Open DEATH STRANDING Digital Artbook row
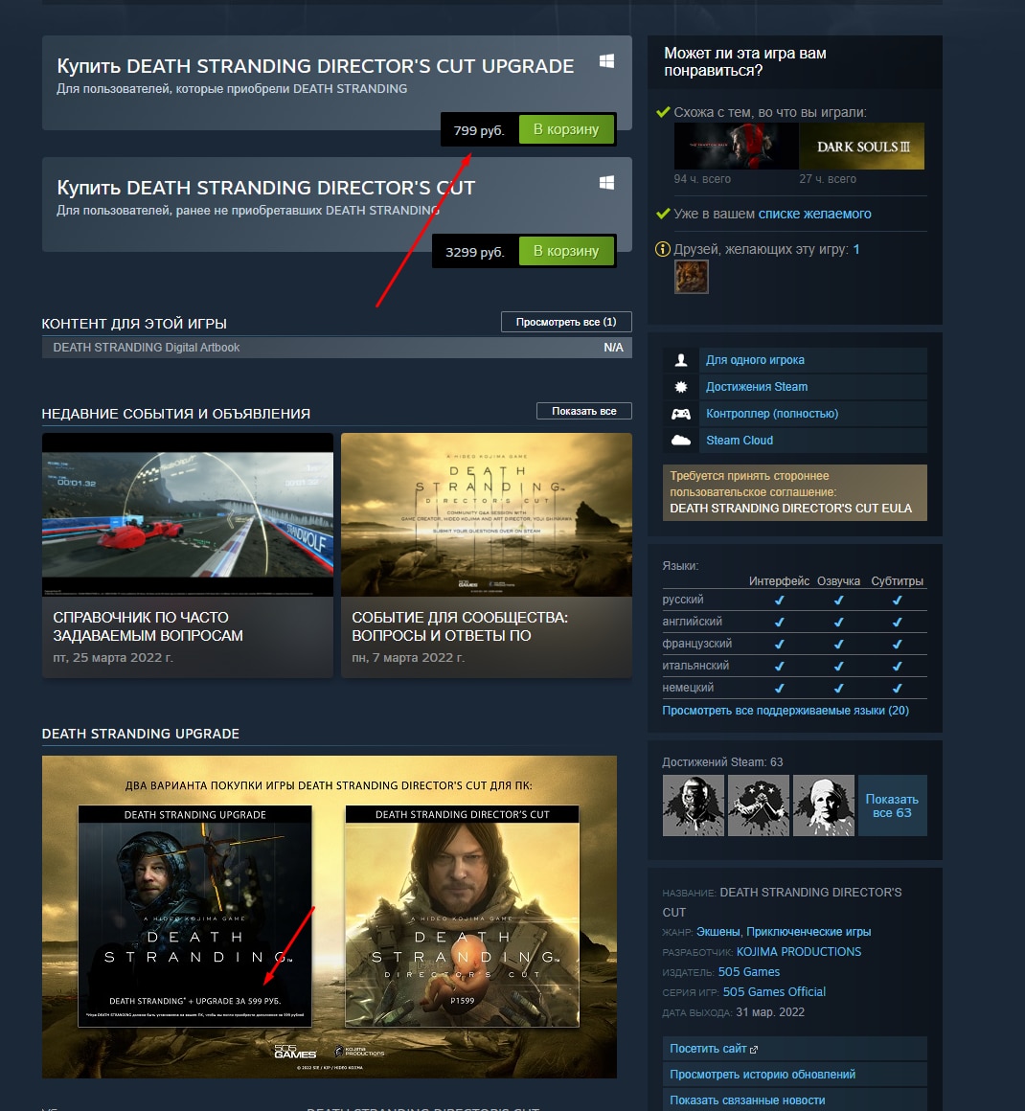The image size is (1025, 1111). [x=336, y=347]
